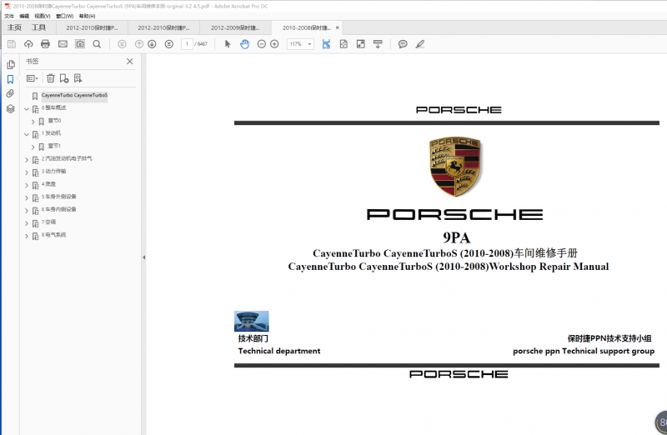Zoom out with minus icon
Image resolution: width=667 pixels, height=435 pixels.
tap(262, 44)
